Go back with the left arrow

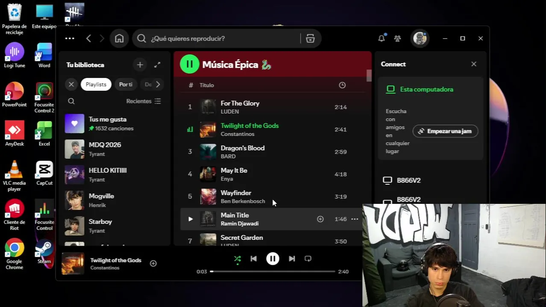pos(88,38)
